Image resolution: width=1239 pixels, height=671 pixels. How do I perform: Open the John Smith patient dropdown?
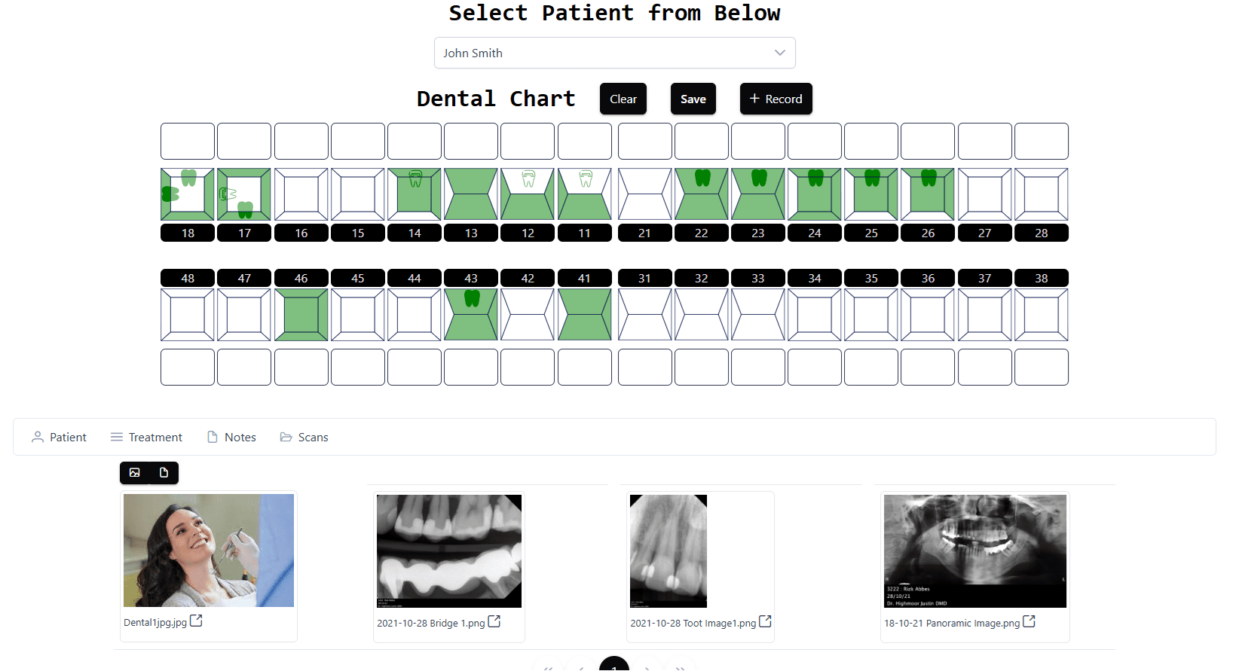(614, 53)
